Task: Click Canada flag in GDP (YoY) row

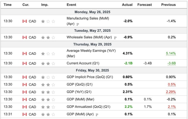Action: coord(25,92)
